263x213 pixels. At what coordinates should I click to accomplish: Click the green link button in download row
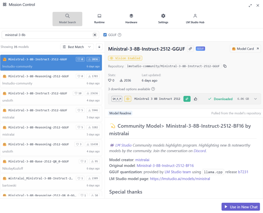tap(187, 99)
